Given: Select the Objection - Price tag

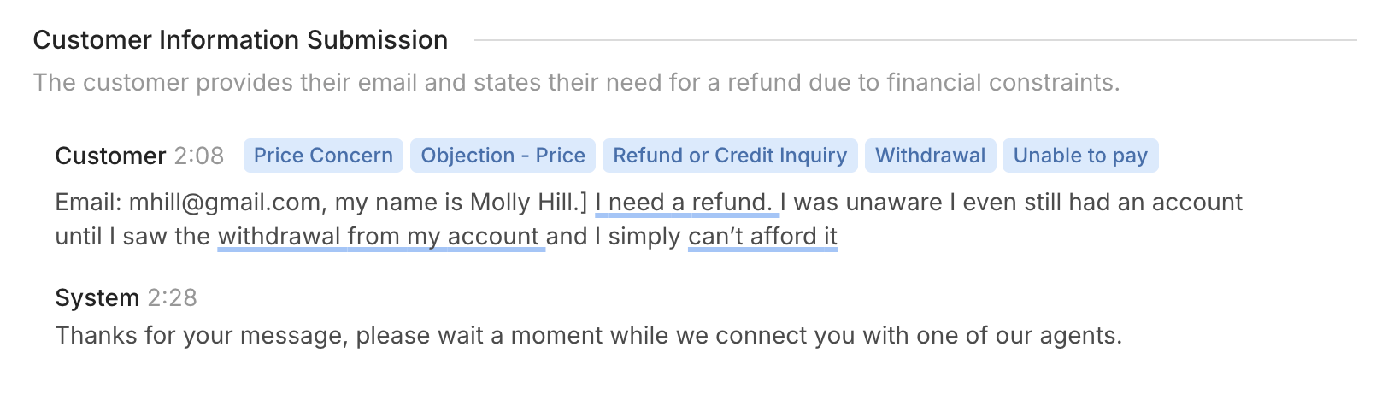Looking at the screenshot, I should [x=503, y=156].
